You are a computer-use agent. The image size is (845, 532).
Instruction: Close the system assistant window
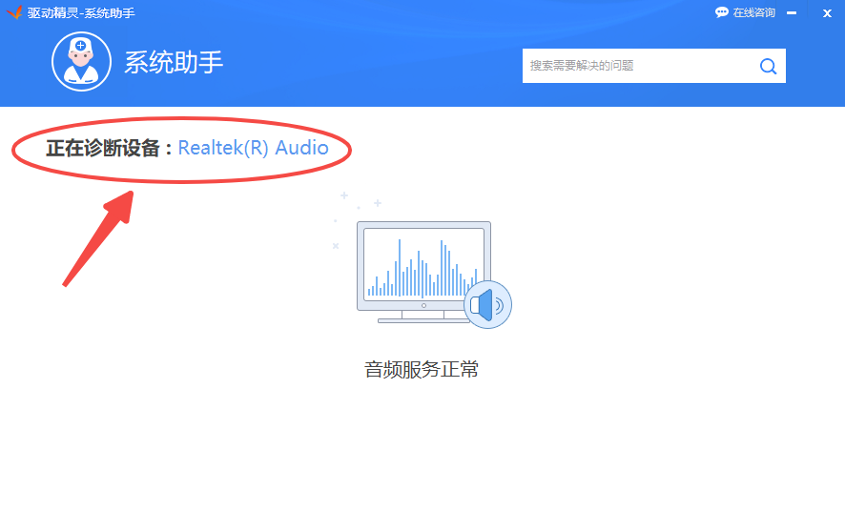(827, 12)
